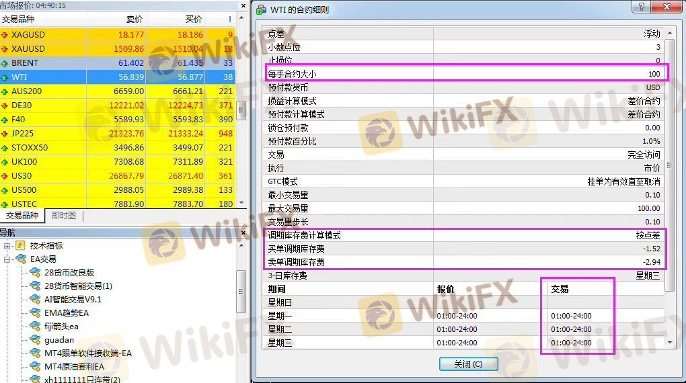
Task: Select the US500 symbol row
Action: [x=118, y=189]
